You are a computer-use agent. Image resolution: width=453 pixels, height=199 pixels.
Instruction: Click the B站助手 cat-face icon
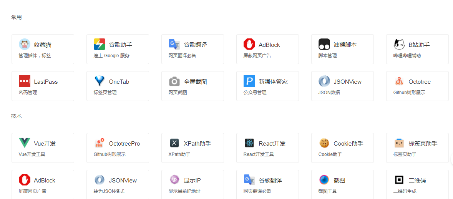(x=399, y=44)
